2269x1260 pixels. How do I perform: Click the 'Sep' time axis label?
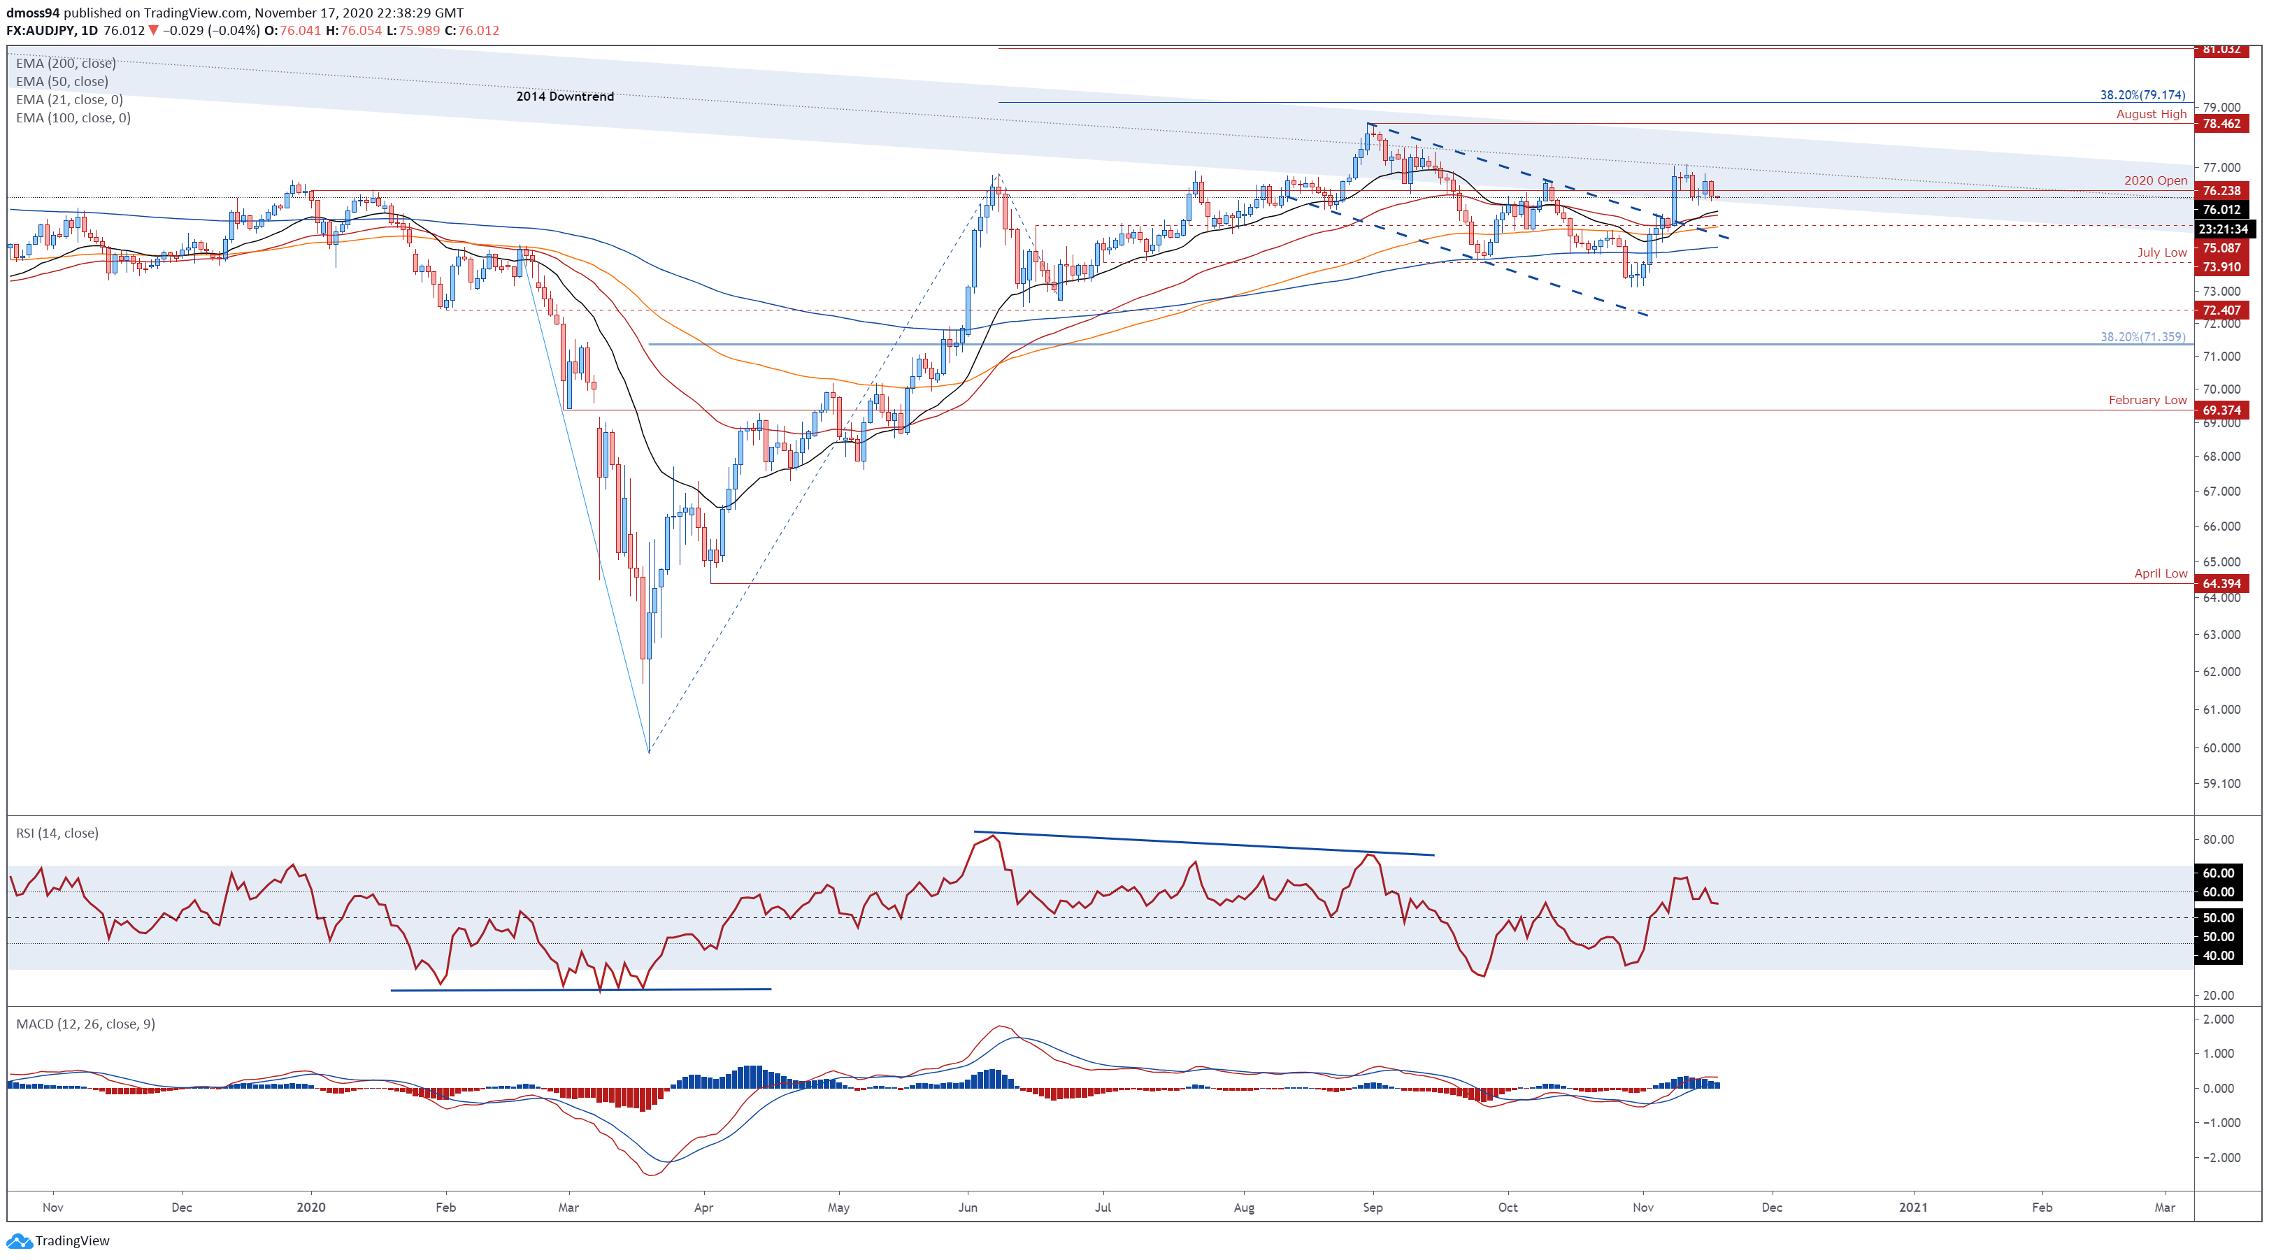tap(1373, 1207)
